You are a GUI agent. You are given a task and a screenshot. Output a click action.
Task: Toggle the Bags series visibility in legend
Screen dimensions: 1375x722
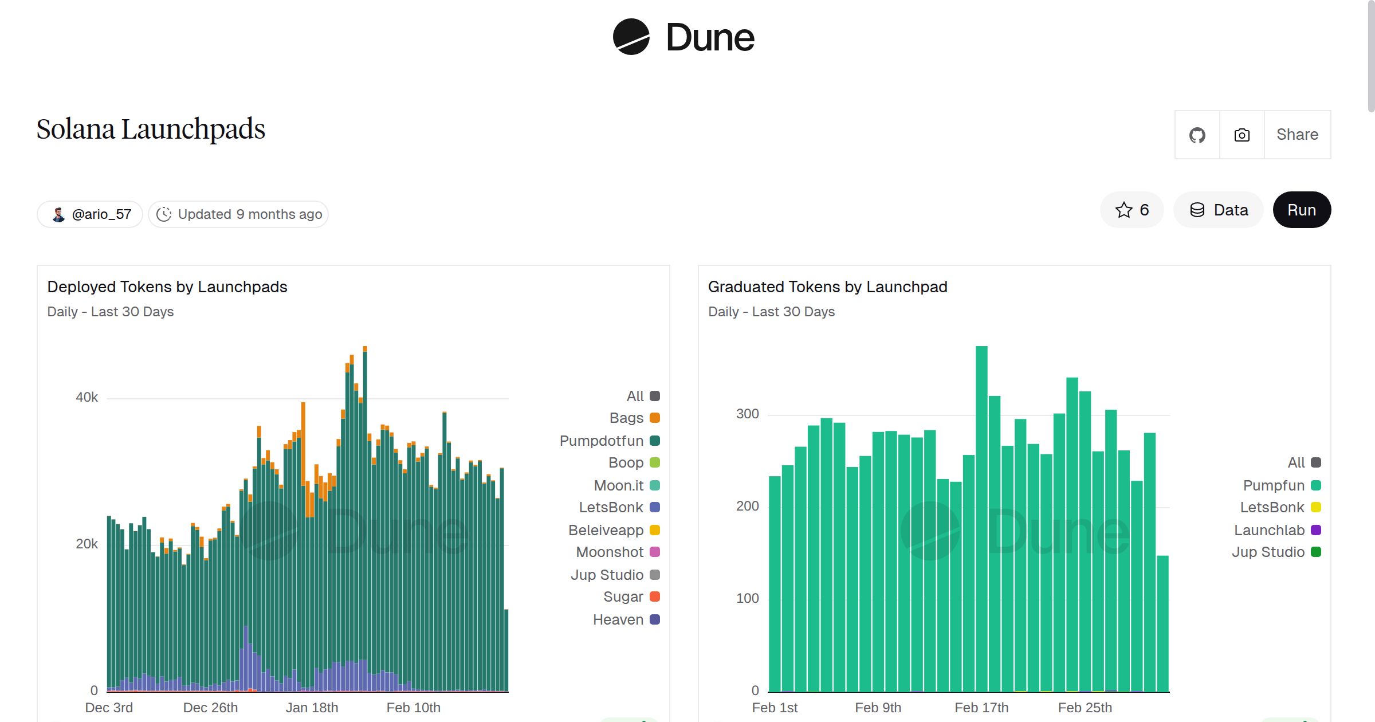click(627, 418)
